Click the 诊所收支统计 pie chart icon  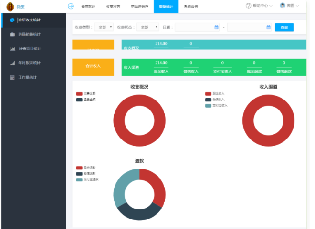(x=12, y=20)
